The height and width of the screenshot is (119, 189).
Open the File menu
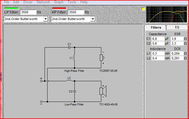(6, 2)
